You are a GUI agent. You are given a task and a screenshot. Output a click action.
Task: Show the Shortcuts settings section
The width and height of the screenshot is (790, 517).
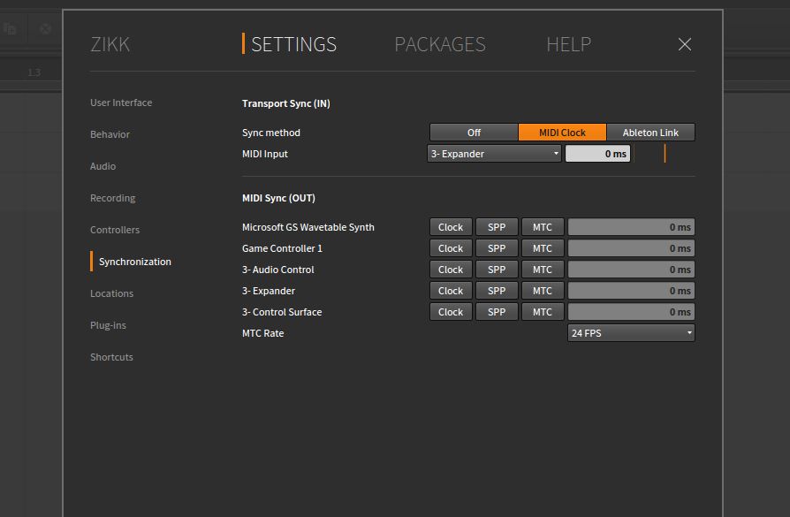click(111, 357)
